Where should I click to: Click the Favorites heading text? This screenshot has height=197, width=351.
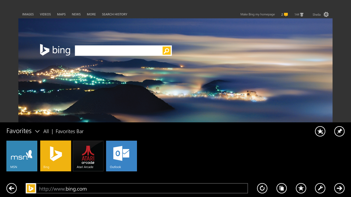[19, 131]
